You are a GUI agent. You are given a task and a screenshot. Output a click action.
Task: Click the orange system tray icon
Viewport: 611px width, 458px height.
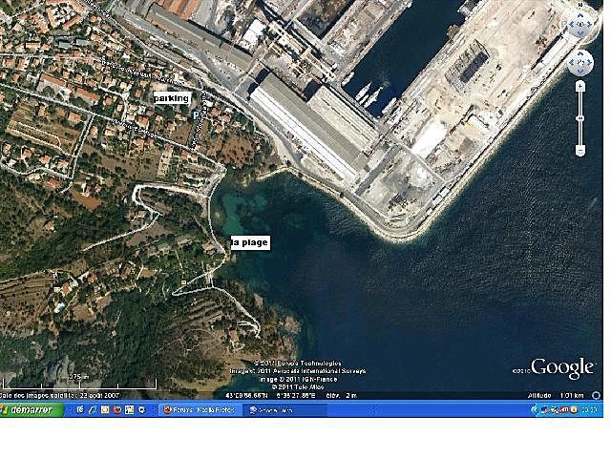(x=574, y=409)
